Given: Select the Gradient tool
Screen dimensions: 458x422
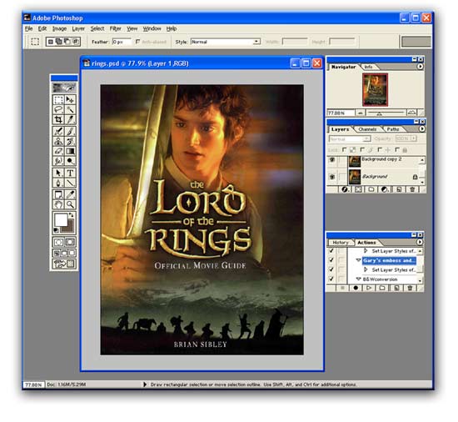Looking at the screenshot, I should click(x=70, y=151).
